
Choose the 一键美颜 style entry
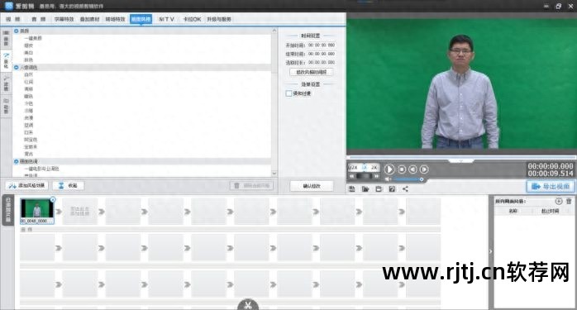click(33, 38)
